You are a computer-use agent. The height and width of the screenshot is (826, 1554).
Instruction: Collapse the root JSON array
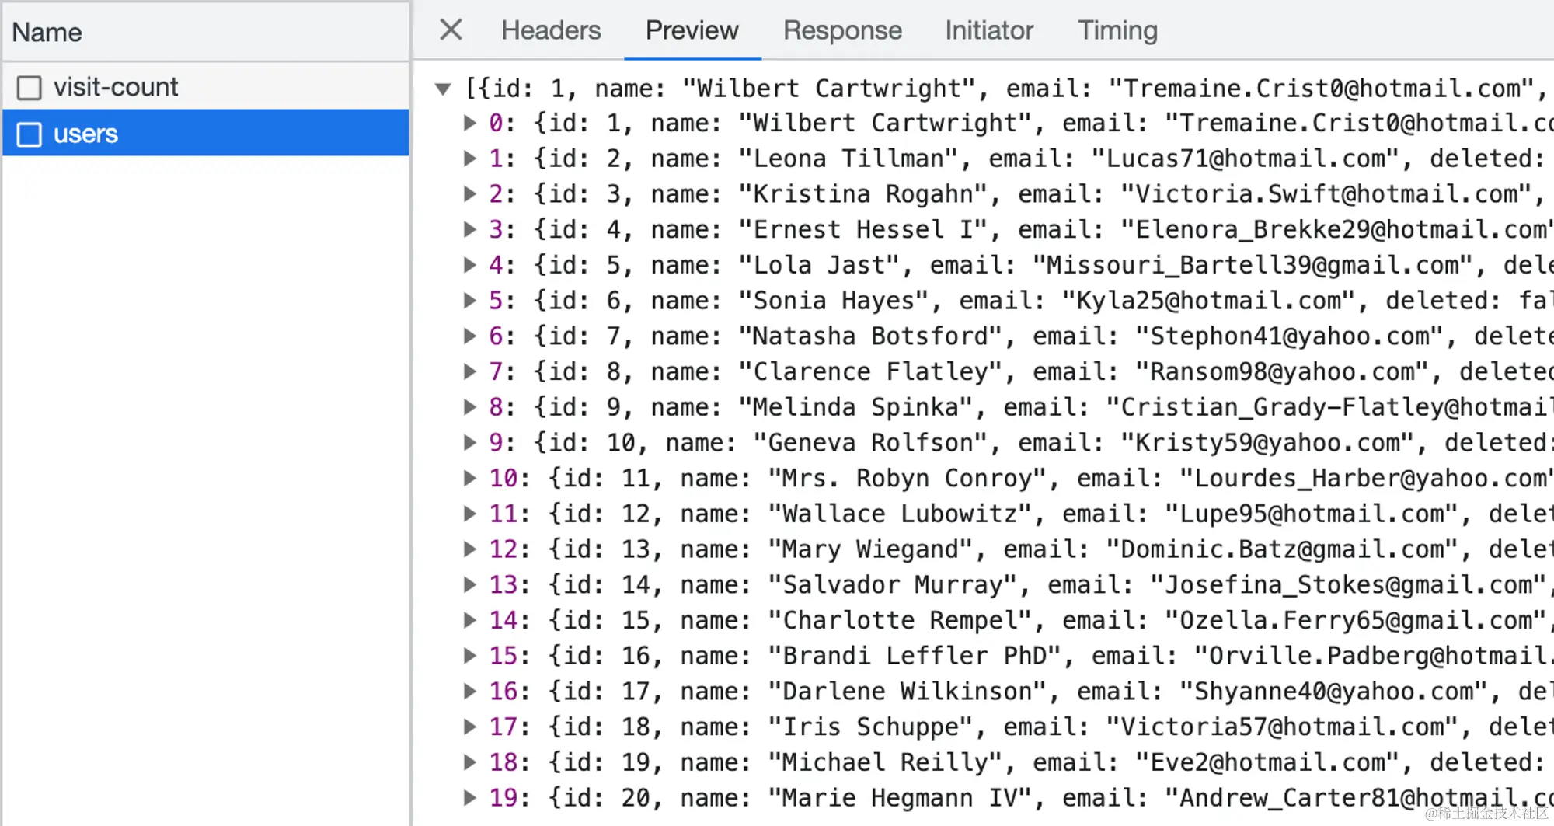443,89
